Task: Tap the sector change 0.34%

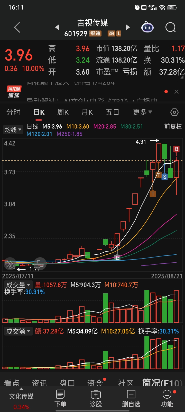Action: [21, 407]
